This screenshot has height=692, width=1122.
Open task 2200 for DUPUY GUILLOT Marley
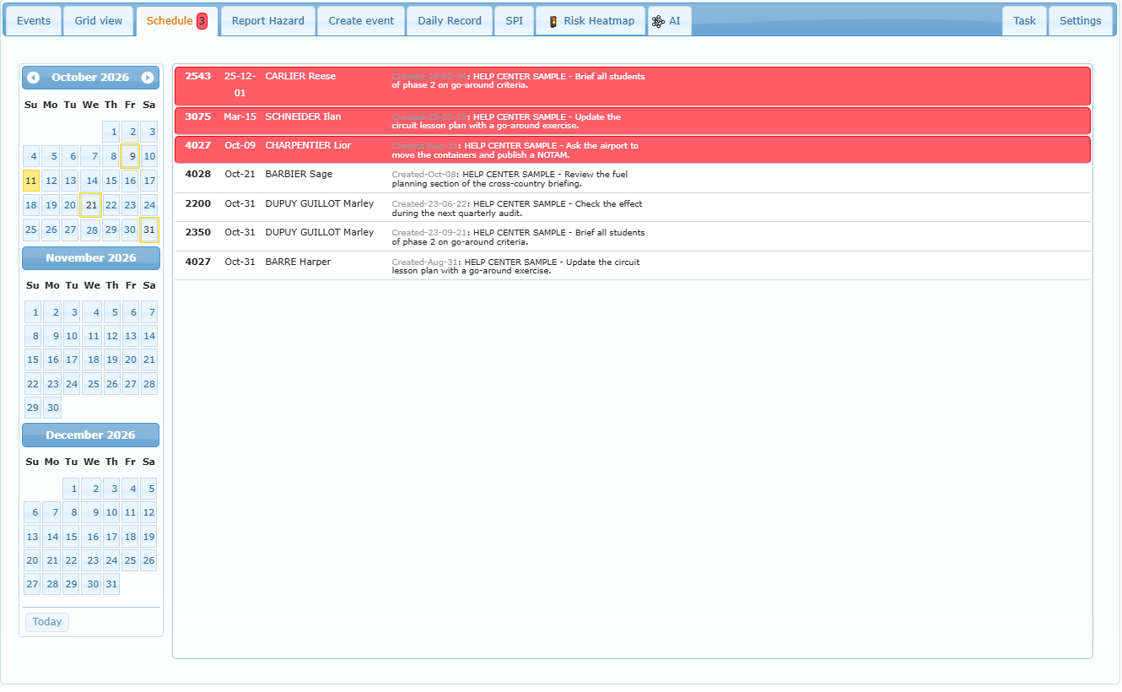point(633,208)
